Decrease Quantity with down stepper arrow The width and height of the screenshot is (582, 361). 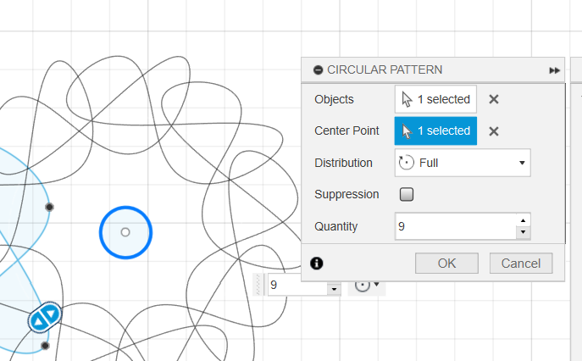pos(523,232)
